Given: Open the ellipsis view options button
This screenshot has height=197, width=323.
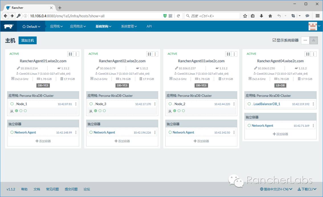Looking at the screenshot, I should [305, 40].
